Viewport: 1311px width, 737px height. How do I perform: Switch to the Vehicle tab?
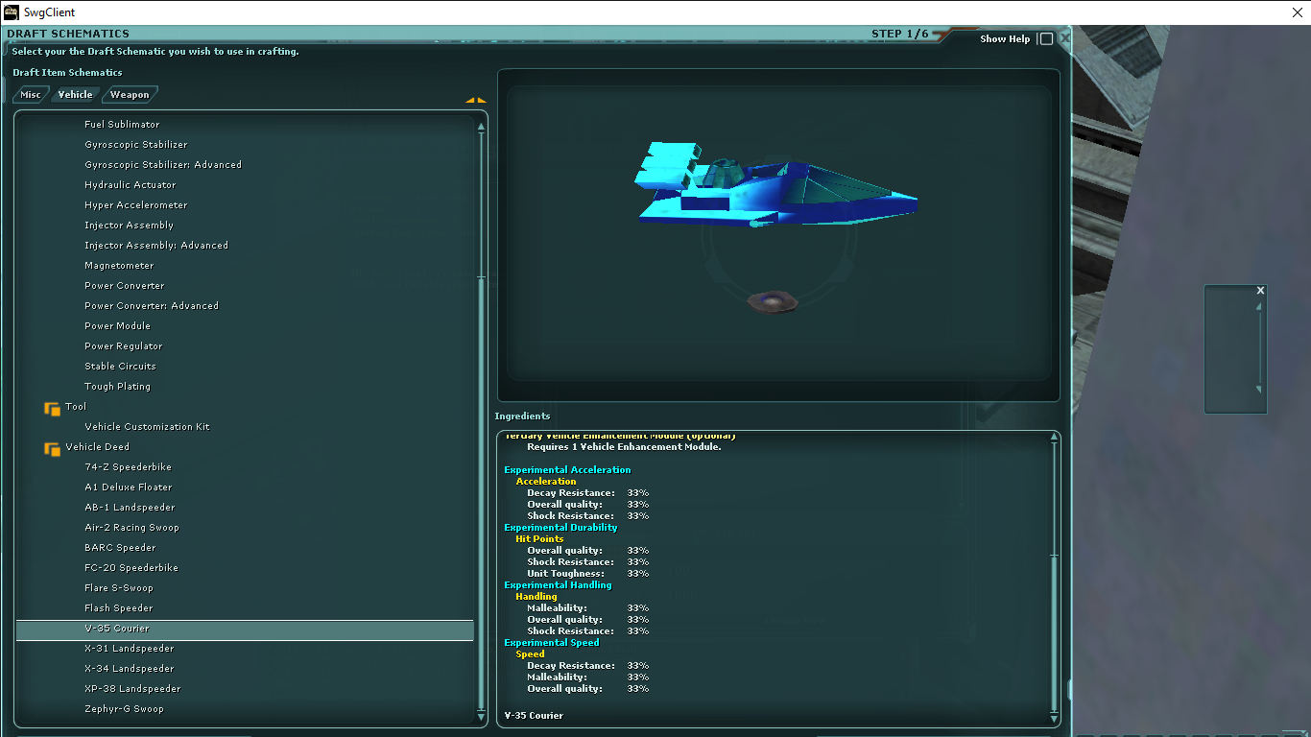[75, 94]
